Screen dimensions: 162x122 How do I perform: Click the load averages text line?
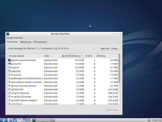coord(38,49)
